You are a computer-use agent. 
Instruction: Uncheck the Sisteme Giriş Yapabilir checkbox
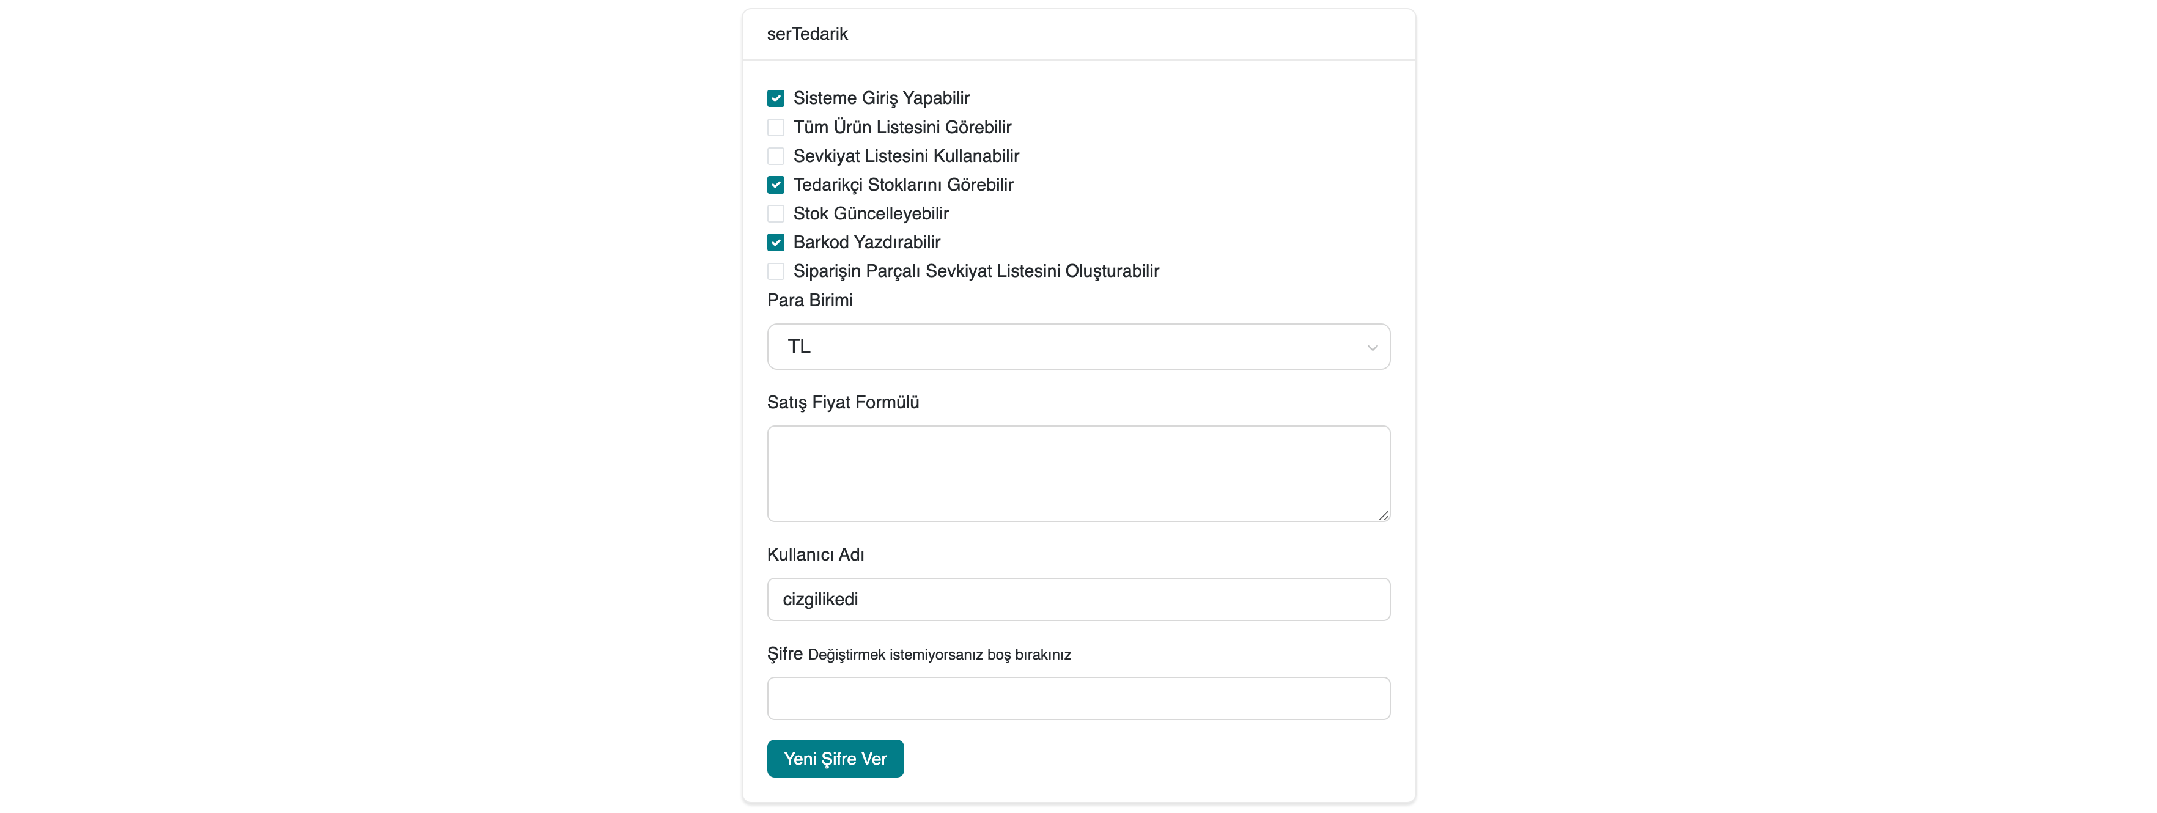coord(775,99)
